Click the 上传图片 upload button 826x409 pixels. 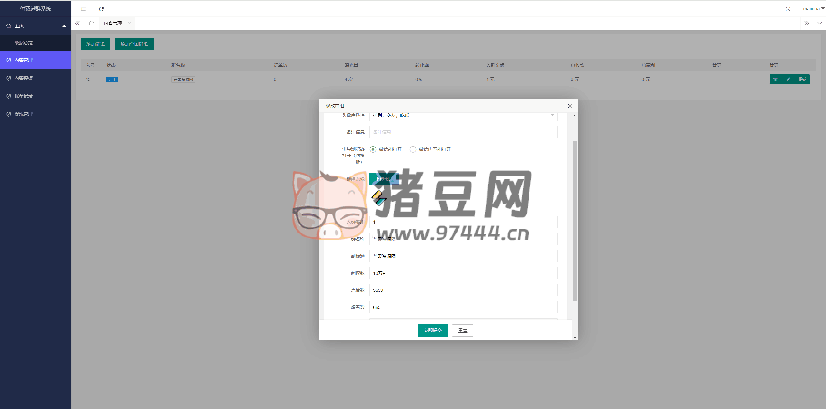point(384,179)
